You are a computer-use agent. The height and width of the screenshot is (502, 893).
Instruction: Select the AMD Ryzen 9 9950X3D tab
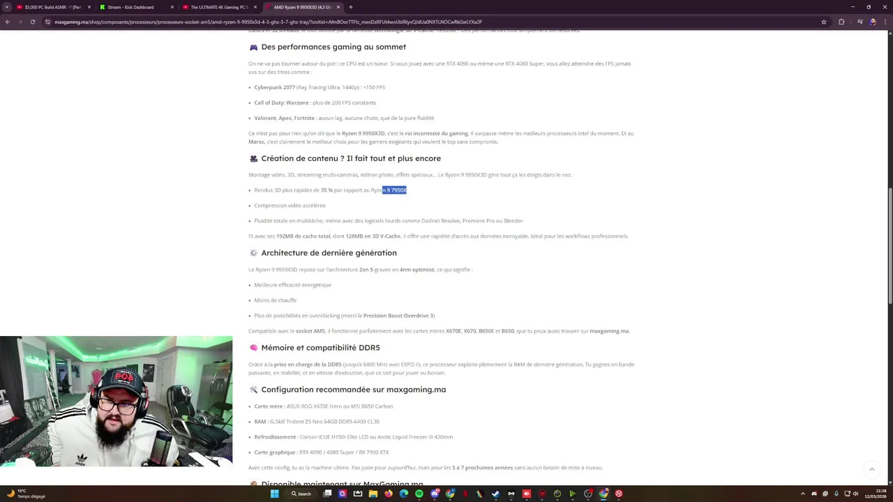(x=303, y=7)
